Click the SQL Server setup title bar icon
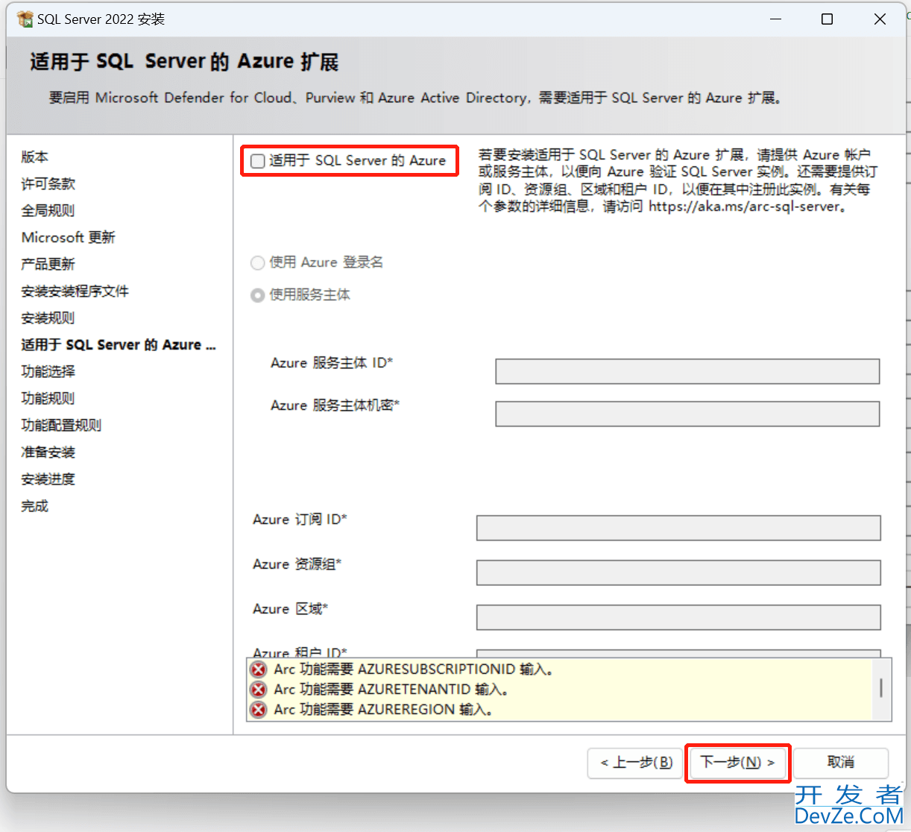Viewport: 911px width, 832px height. (x=25, y=19)
